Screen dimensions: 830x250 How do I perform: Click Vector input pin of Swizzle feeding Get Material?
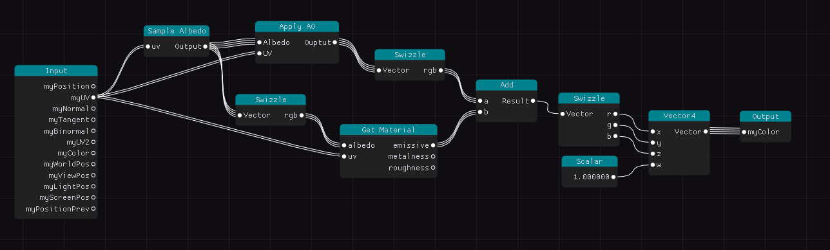point(239,115)
